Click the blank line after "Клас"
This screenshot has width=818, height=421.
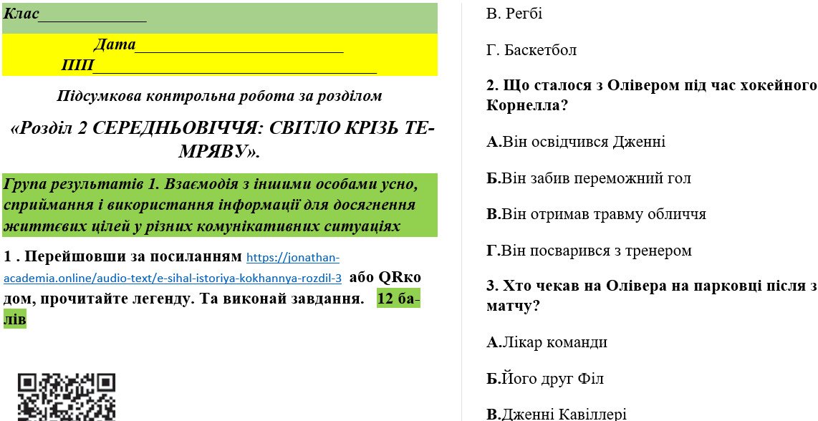click(x=92, y=16)
